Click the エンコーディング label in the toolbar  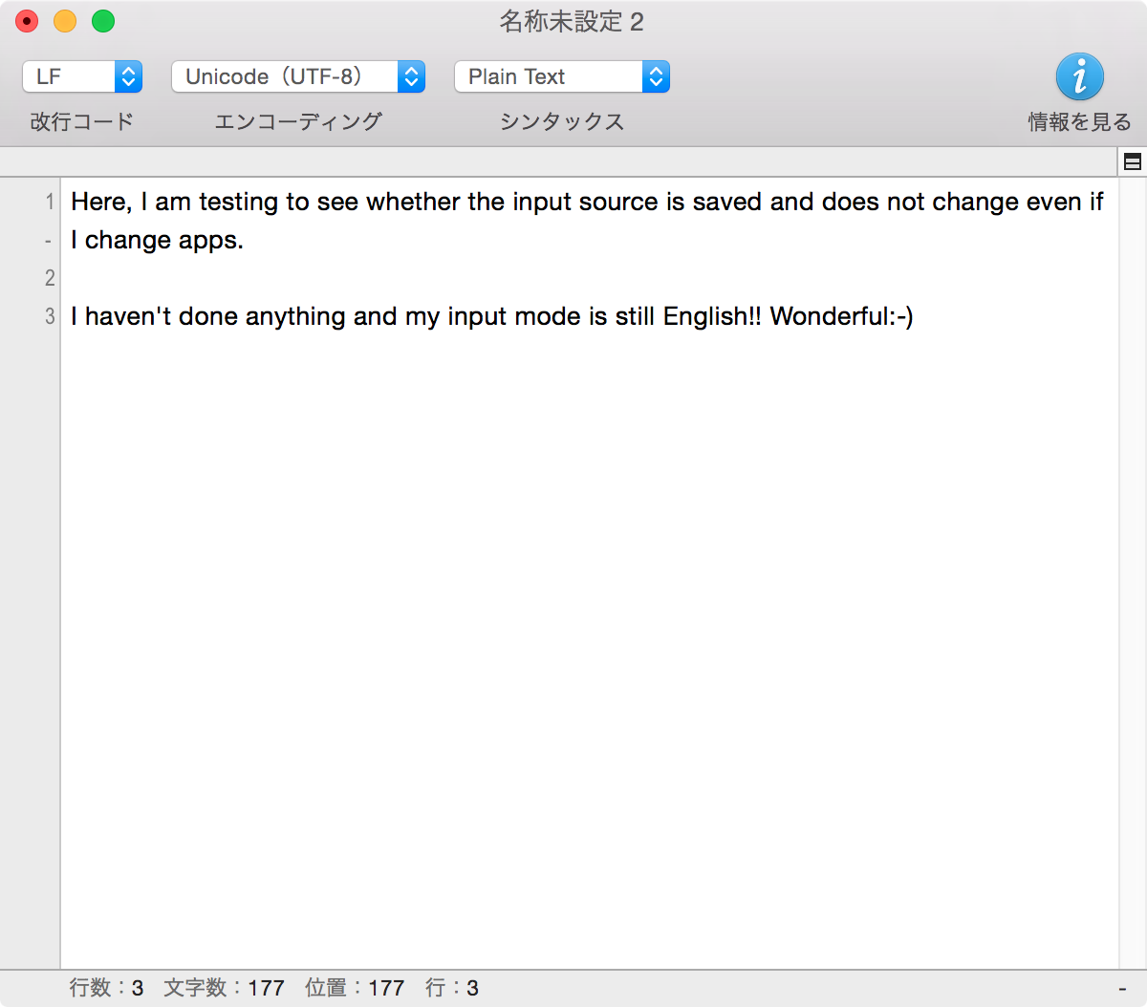pos(296,121)
